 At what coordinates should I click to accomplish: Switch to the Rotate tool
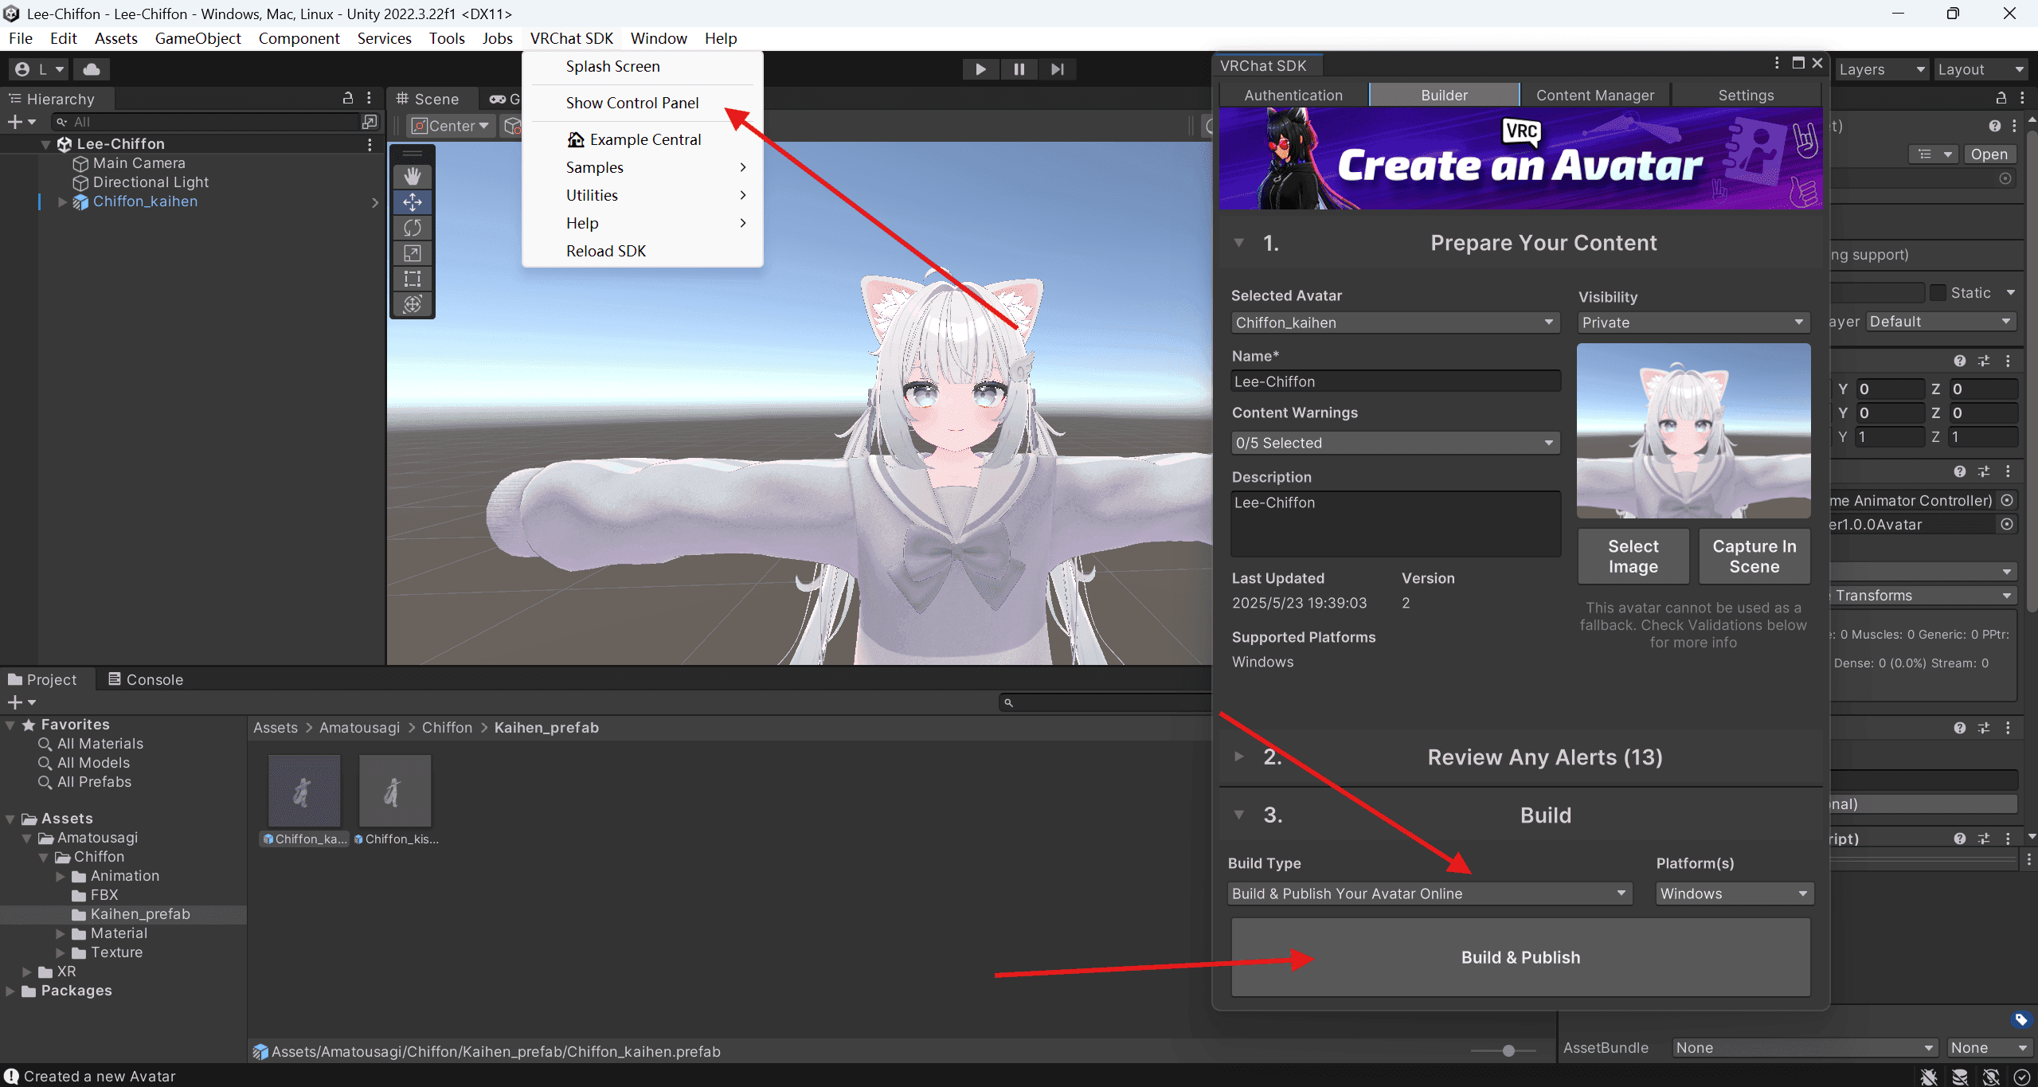[x=413, y=228]
